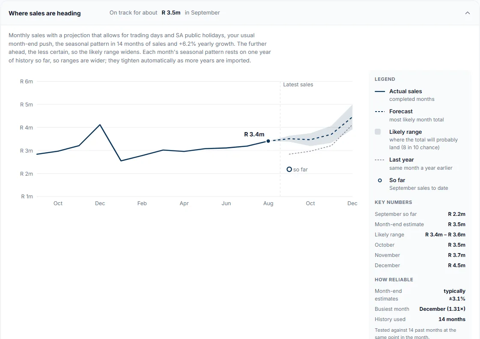Click 'in September' in the header summary
Viewport: 480px width, 339px height.
click(202, 12)
